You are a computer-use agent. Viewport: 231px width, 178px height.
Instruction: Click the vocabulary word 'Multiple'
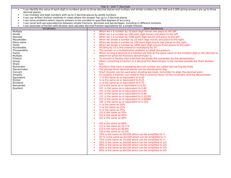[x=17, y=56]
